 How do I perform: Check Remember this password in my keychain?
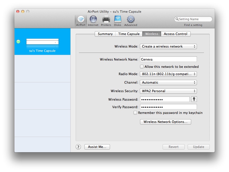(135, 113)
